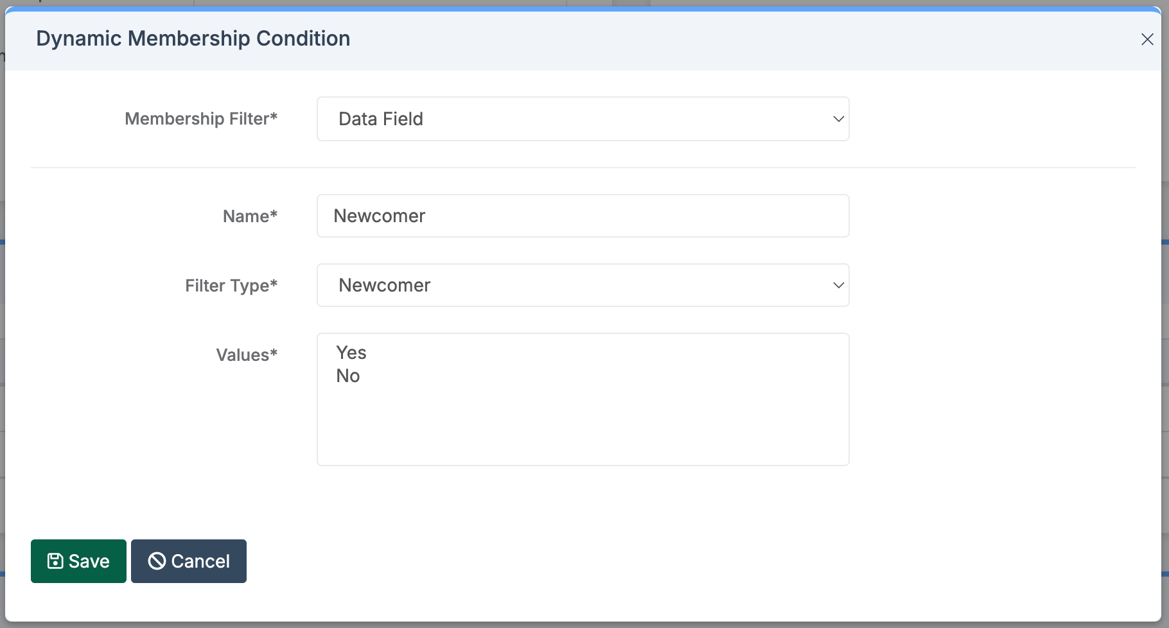Click the dimmed backdrop strip above the dialog
This screenshot has height=628, width=1169.
coord(385,3)
